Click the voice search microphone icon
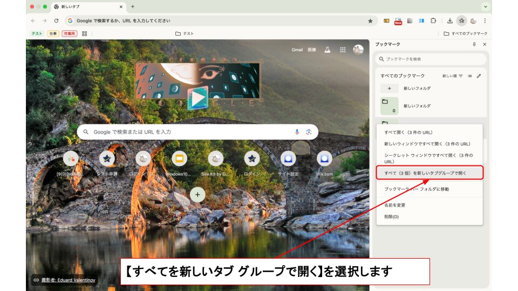 297,132
